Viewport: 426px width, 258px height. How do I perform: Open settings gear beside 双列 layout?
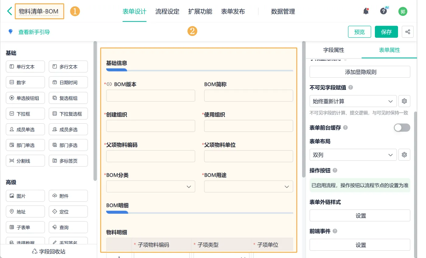pos(404,155)
